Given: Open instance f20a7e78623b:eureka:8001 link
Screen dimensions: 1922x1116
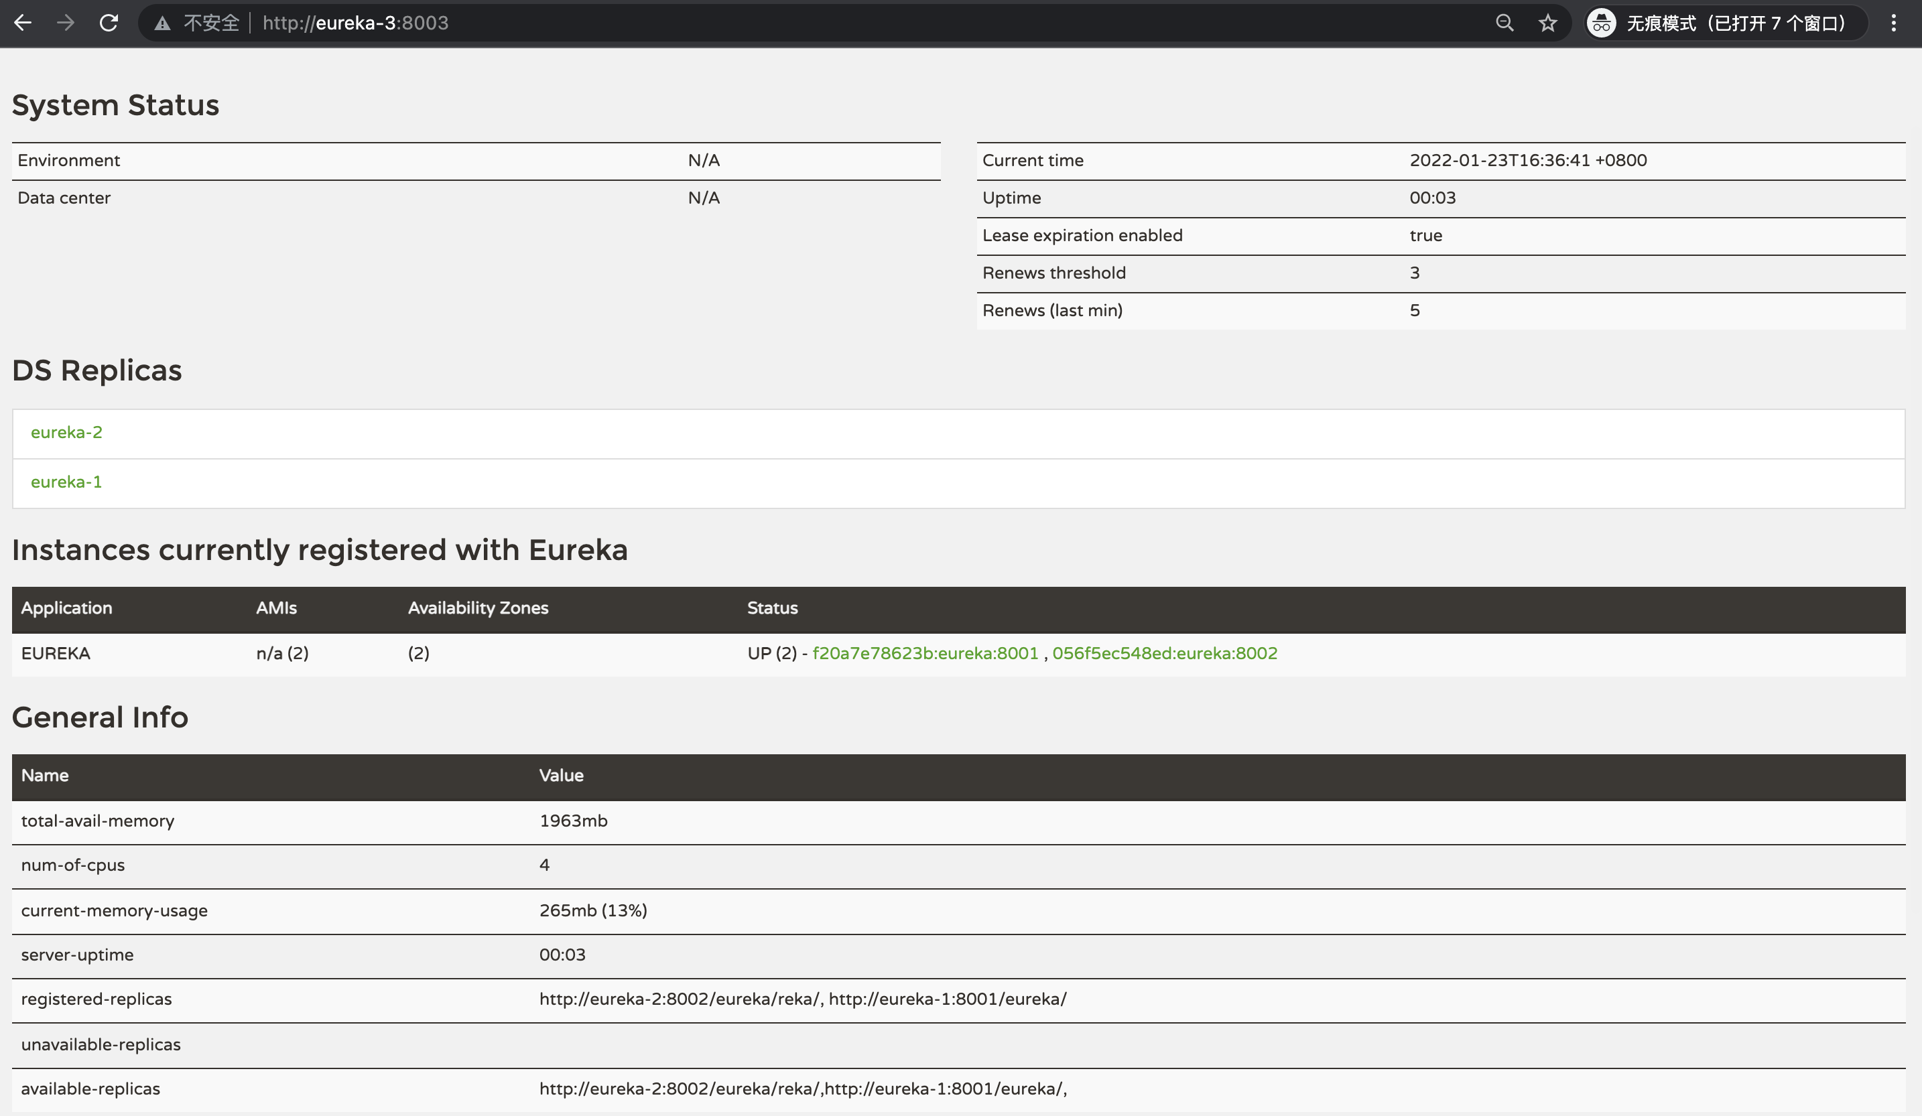Looking at the screenshot, I should (x=925, y=653).
